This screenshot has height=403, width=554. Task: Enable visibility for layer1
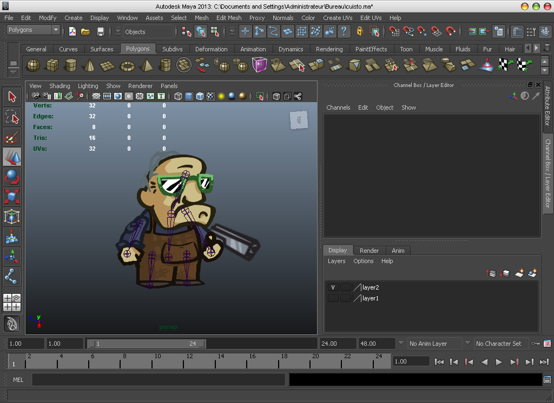333,298
